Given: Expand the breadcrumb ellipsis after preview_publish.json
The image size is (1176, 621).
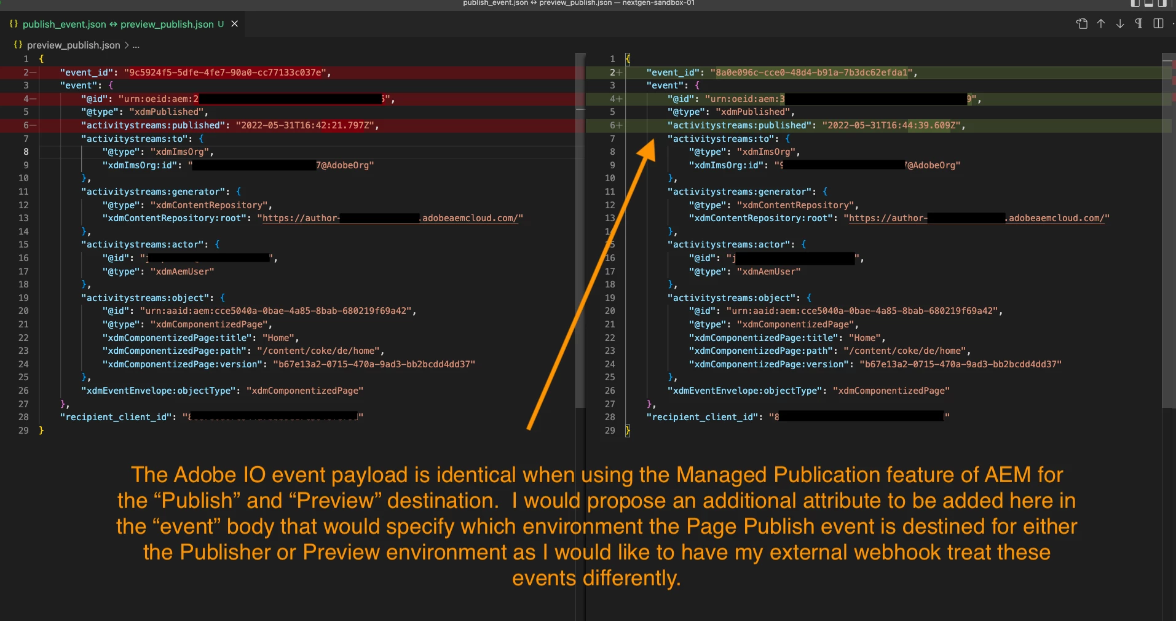Looking at the screenshot, I should pos(136,45).
